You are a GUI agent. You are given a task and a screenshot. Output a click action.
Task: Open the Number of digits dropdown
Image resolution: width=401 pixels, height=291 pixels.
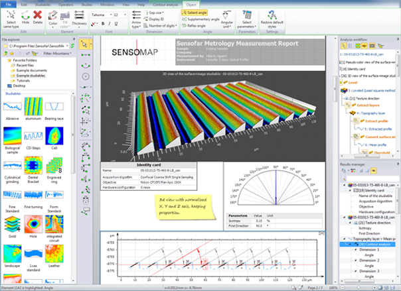click(161, 26)
